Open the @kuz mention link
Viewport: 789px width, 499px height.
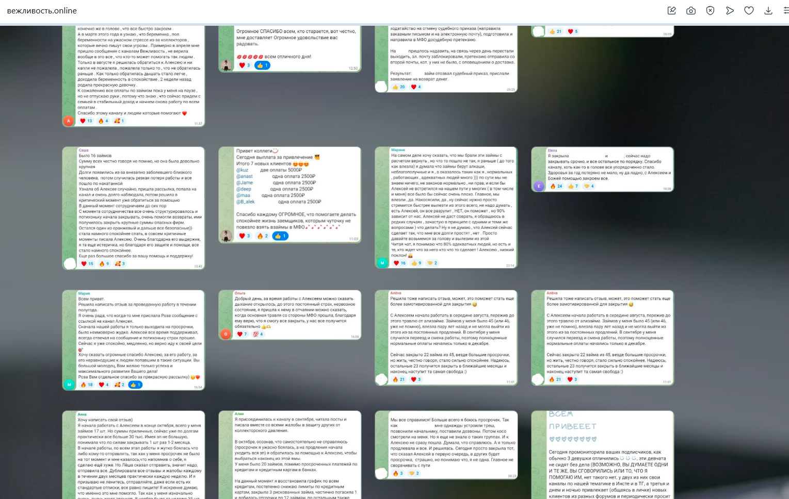point(242,170)
